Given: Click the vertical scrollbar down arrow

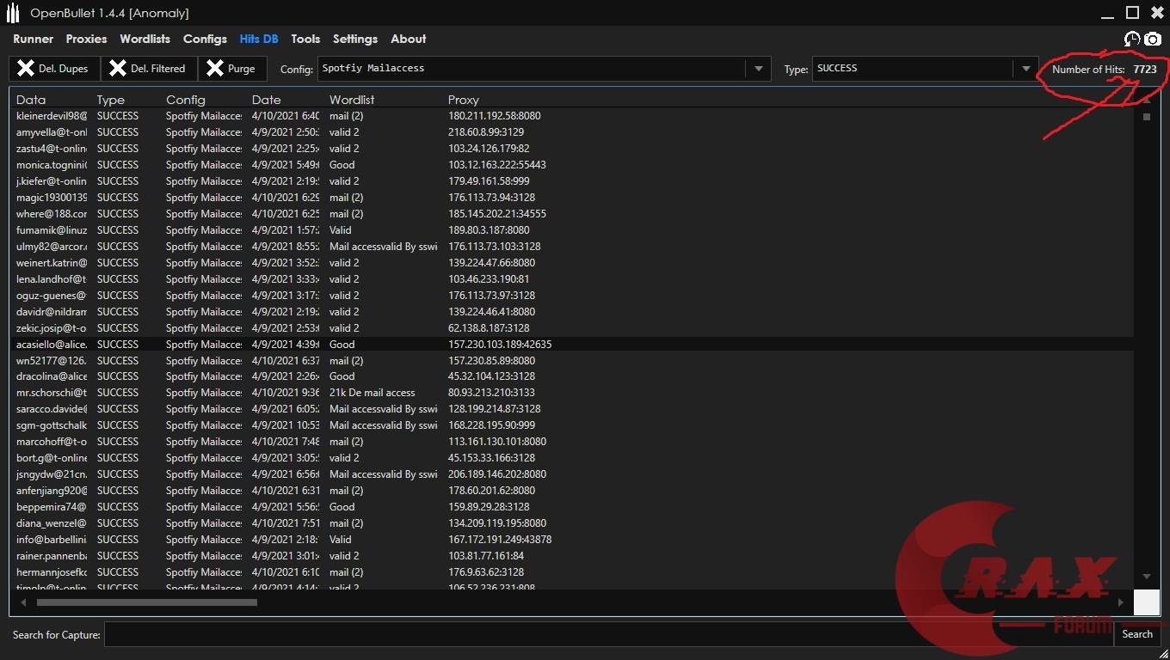Looking at the screenshot, I should 1146,577.
